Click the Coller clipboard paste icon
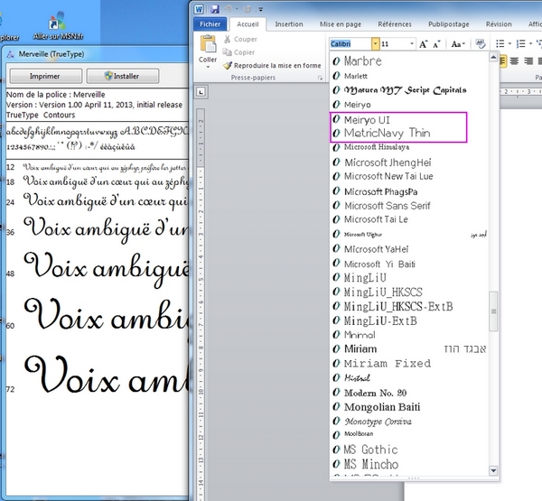Image resolution: width=542 pixels, height=501 pixels. coord(208,44)
